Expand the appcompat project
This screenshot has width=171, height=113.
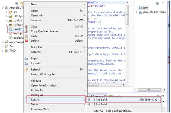click(3, 42)
